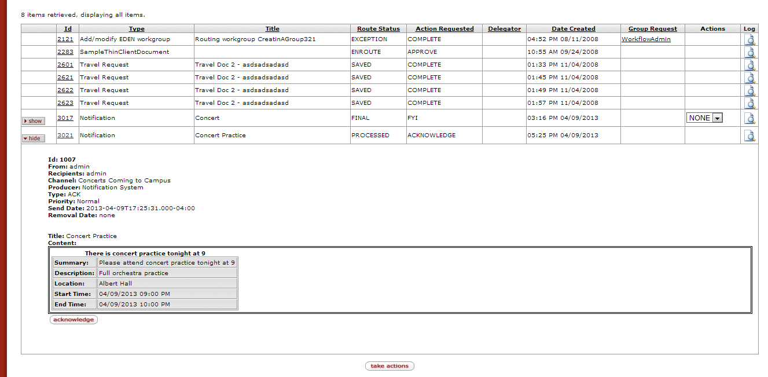Sort list by Route Status column
The image size is (768, 377).
[378, 29]
